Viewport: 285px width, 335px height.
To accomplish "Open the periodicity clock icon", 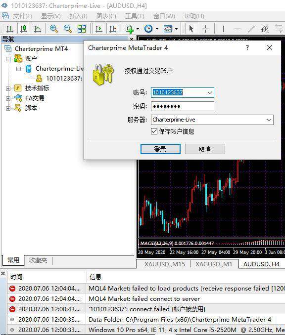I will (x=148, y=29).
